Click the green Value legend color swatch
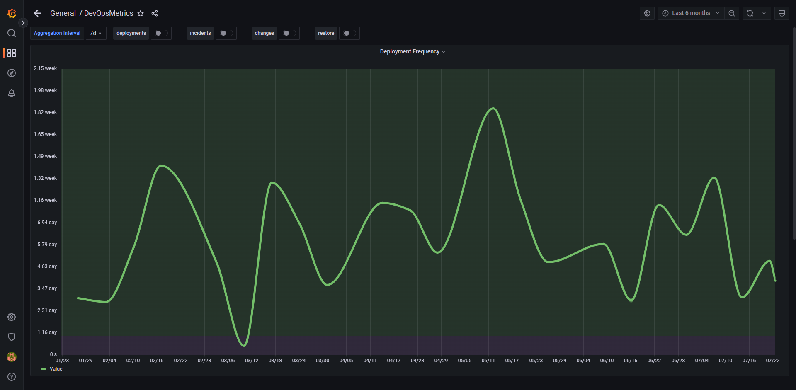796x390 pixels. (44, 369)
